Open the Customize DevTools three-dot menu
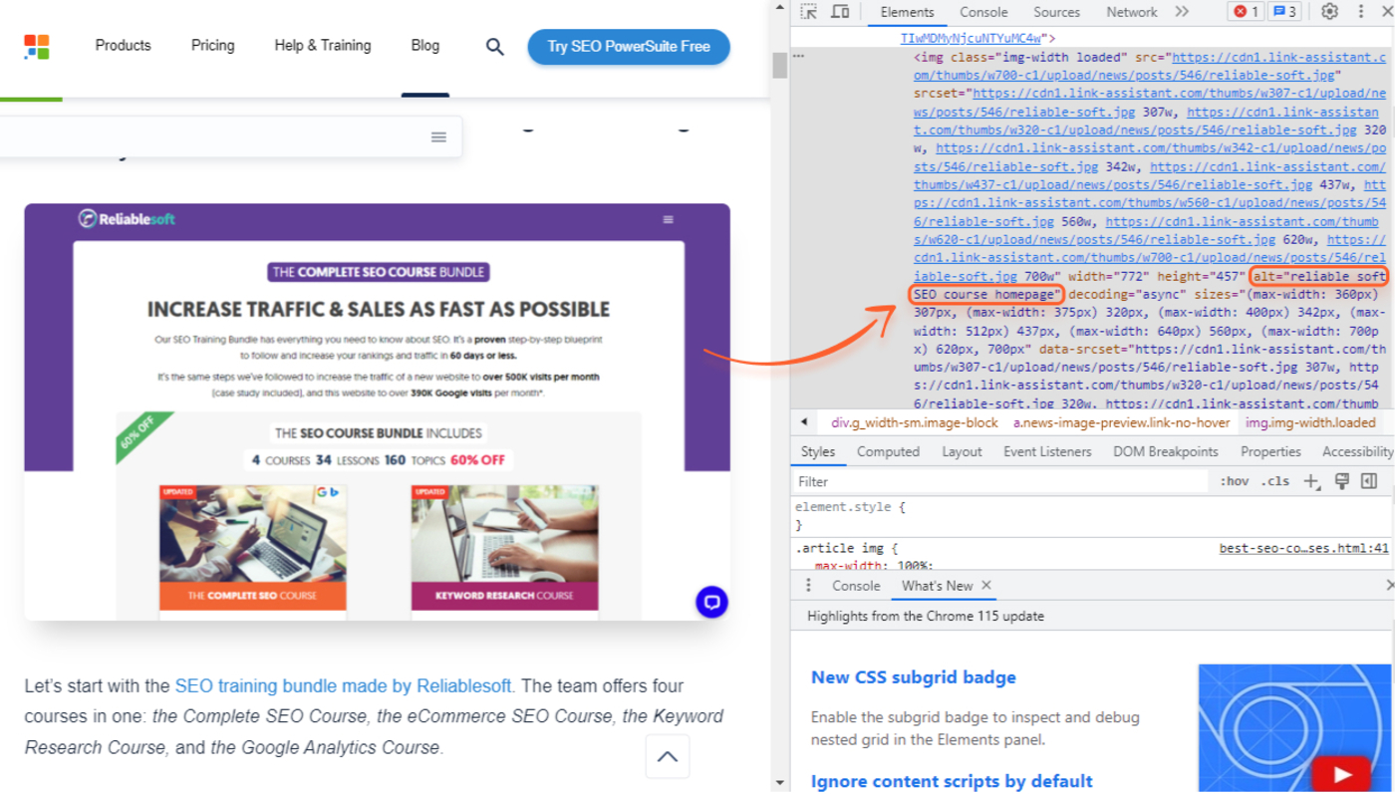1395x794 pixels. coord(1361,12)
